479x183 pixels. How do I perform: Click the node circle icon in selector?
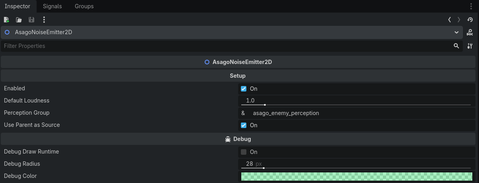pyautogui.click(x=7, y=32)
